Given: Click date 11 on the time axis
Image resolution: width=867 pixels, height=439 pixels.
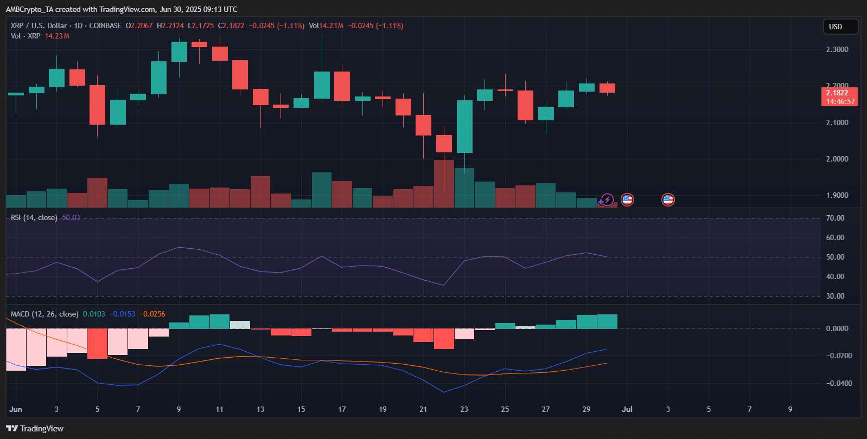Looking at the screenshot, I should click(220, 409).
